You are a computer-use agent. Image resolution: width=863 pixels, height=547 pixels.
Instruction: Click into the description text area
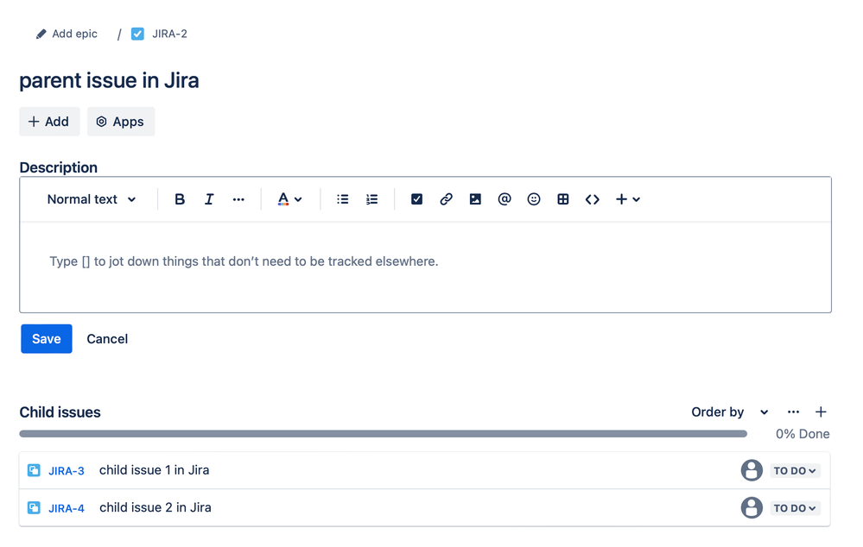425,267
